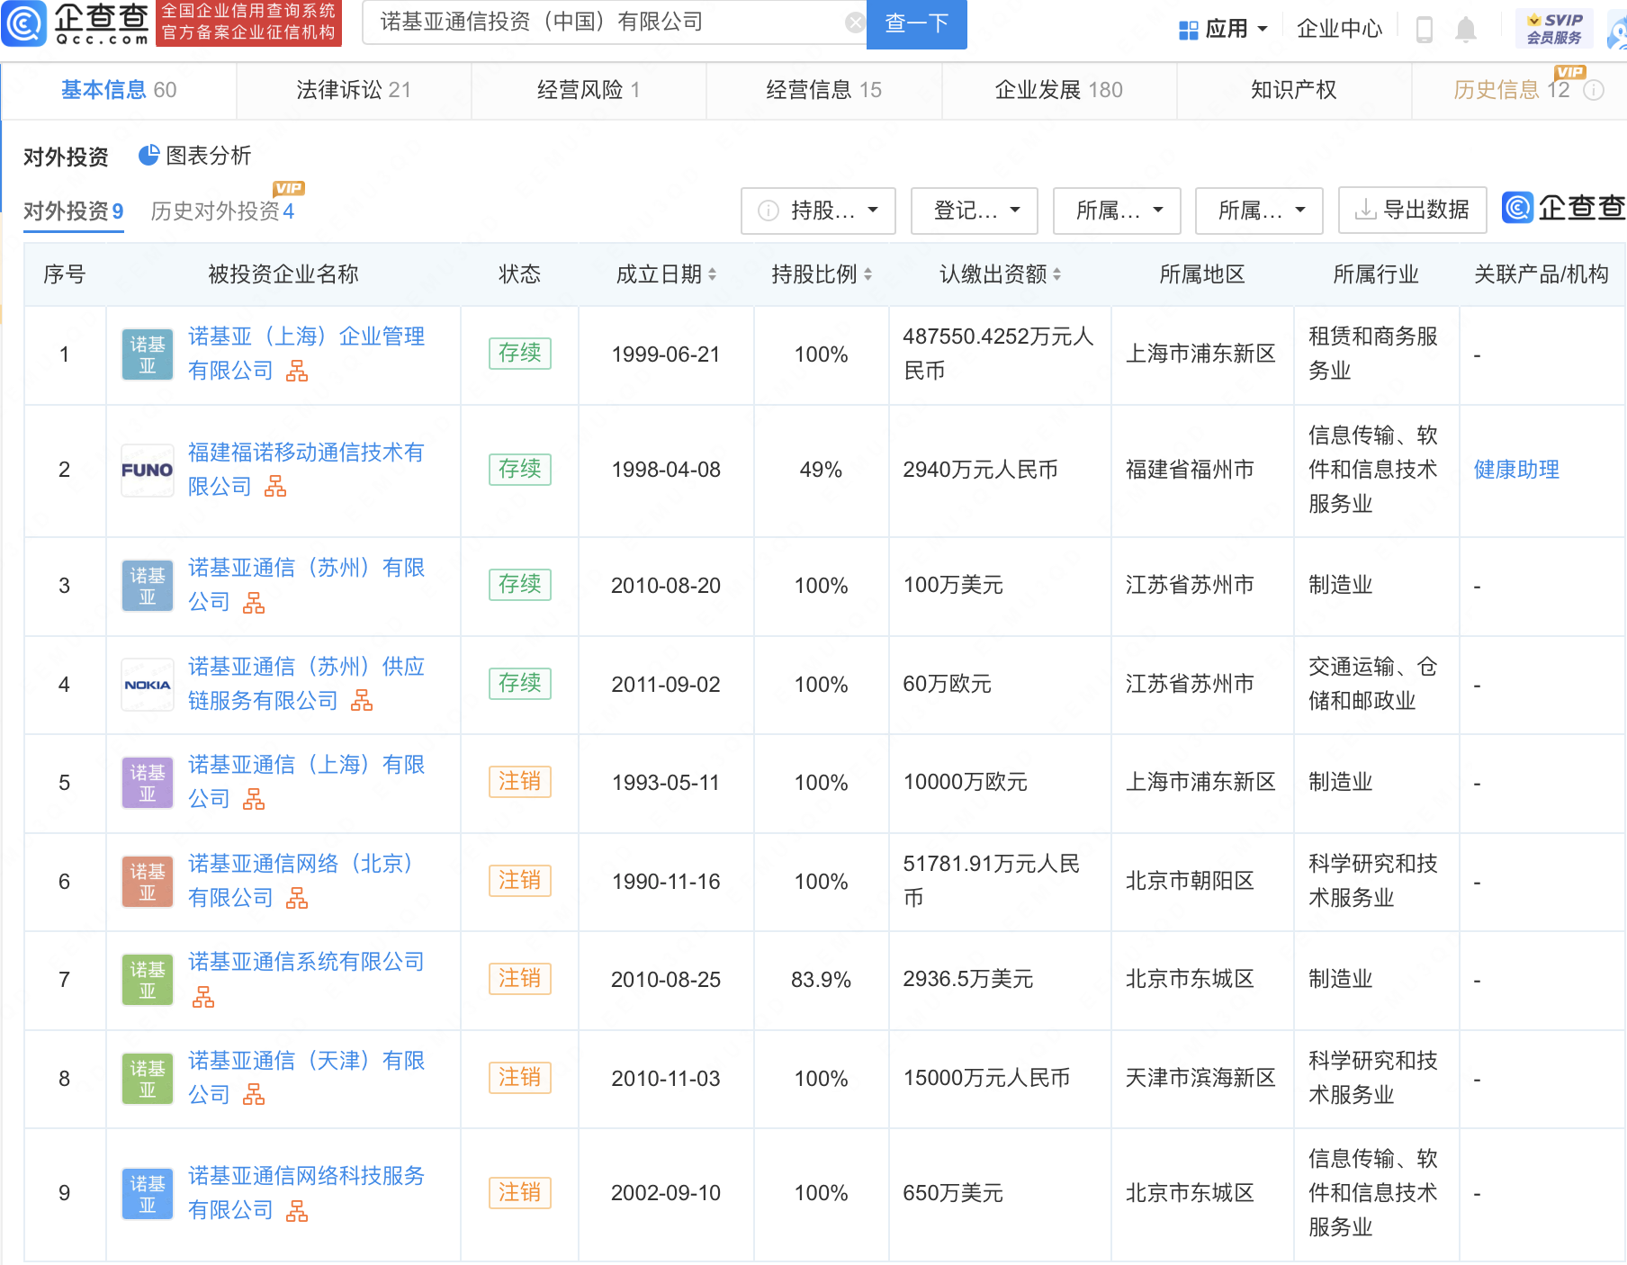Open SVIP member service badge
This screenshot has width=1627, height=1265.
click(x=1554, y=29)
